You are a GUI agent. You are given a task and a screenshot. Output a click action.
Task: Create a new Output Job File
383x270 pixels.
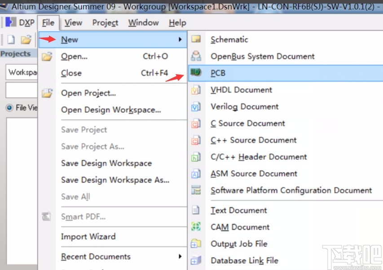tap(286, 243)
